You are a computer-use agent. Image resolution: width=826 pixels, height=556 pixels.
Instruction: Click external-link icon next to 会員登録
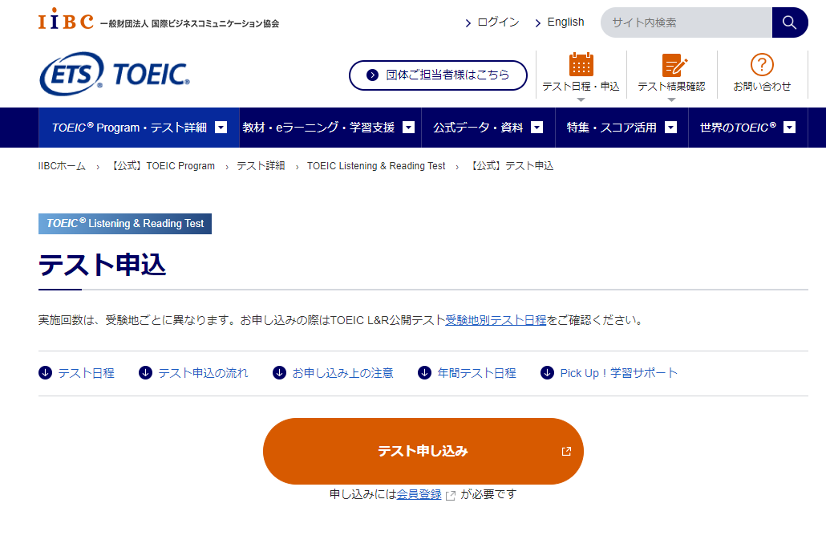pyautogui.click(x=451, y=495)
